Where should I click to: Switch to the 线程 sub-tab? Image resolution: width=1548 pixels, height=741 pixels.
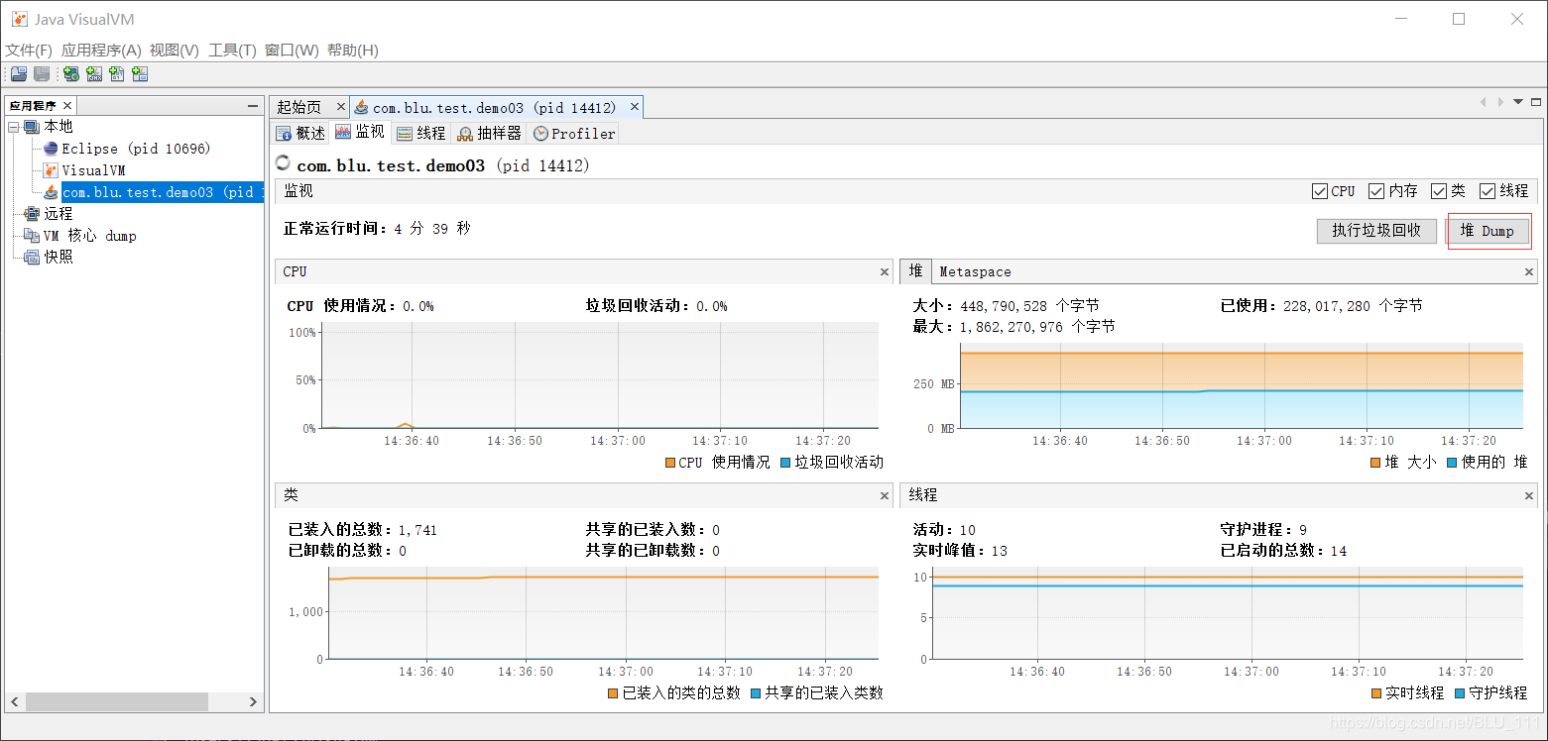pos(421,133)
